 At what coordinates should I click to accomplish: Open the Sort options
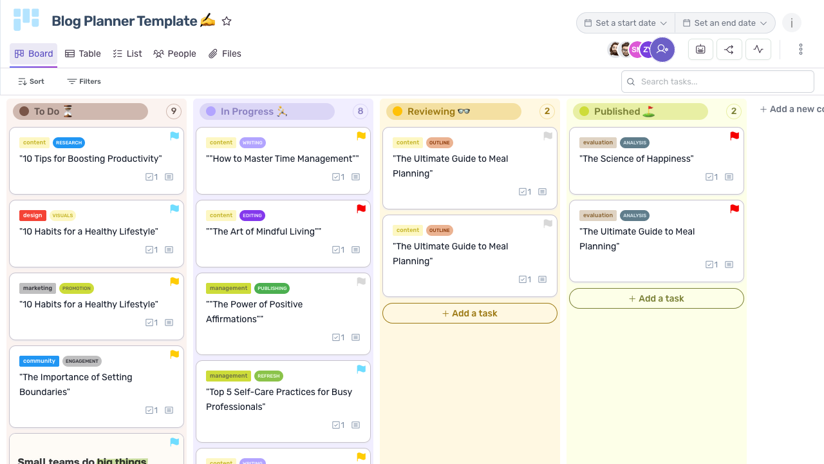32,81
